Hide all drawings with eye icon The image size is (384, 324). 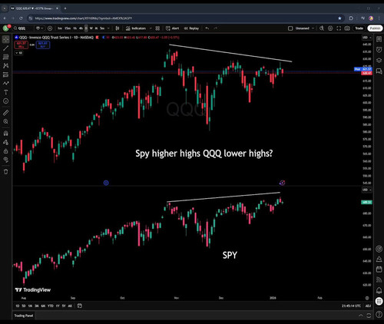click(5, 160)
